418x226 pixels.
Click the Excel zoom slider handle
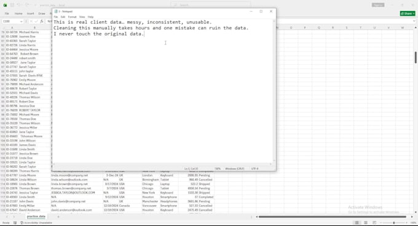click(394, 222)
